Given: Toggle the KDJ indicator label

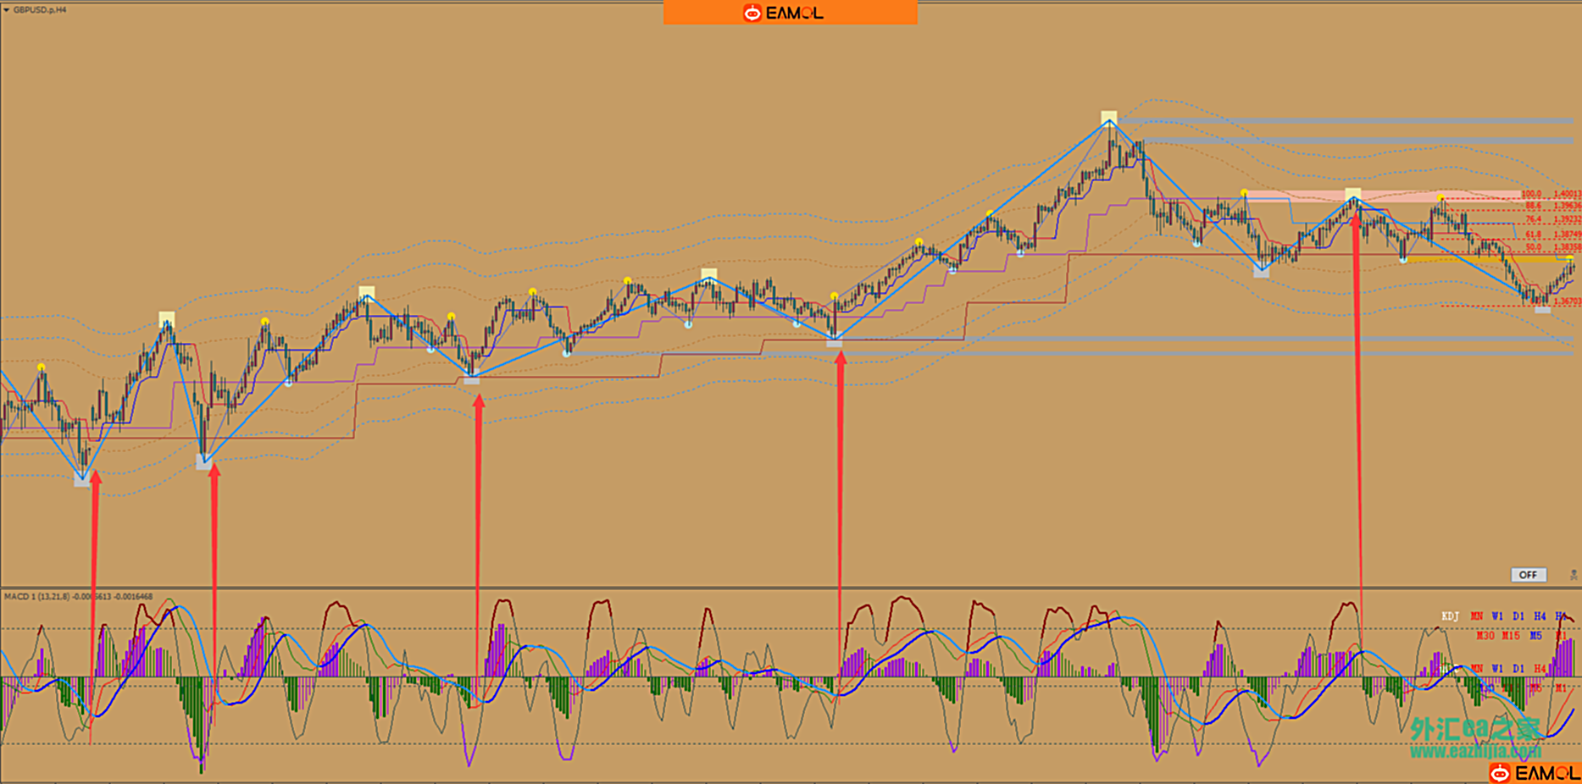Looking at the screenshot, I should pos(1451,616).
